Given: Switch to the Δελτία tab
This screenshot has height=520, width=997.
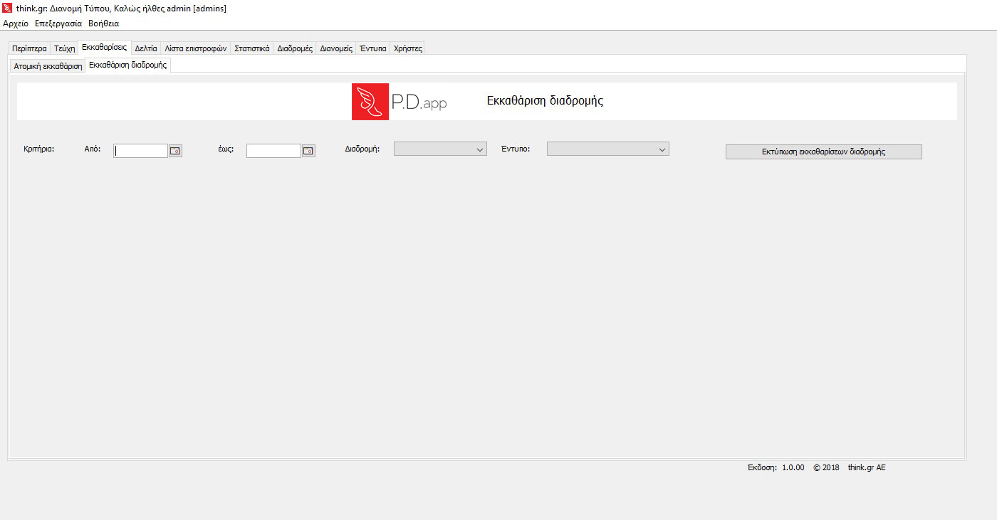Looking at the screenshot, I should [x=146, y=49].
